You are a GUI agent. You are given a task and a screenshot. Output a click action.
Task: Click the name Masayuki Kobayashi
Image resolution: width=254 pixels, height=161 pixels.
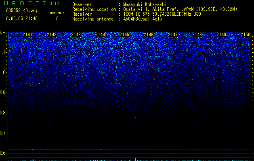145,4
